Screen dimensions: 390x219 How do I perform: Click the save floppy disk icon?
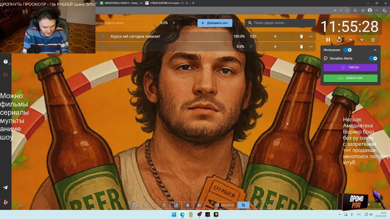176,205
